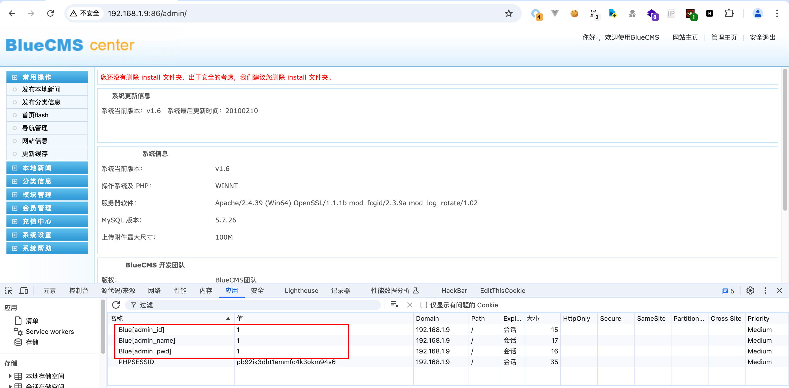Expand the 模块管理 menu section
The height and width of the screenshot is (388, 789).
click(x=47, y=195)
